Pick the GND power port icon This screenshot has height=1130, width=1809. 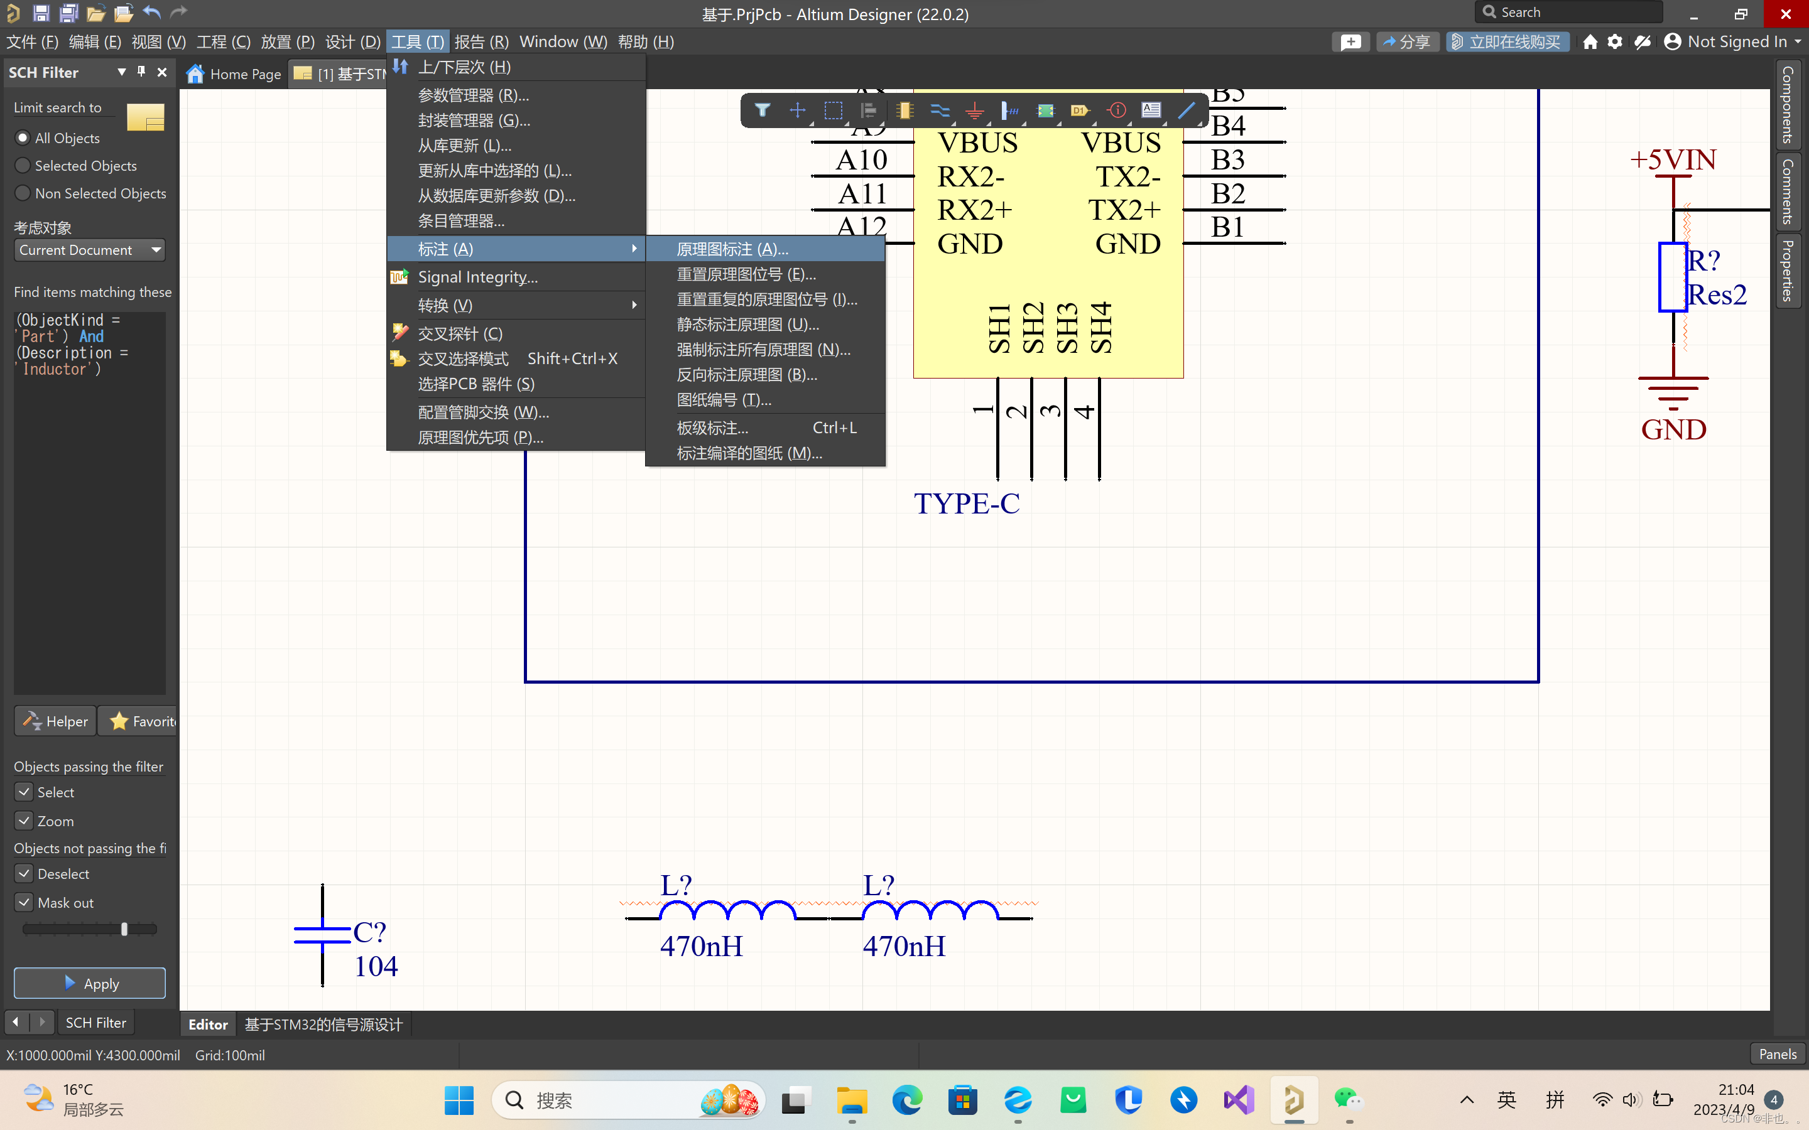975,110
